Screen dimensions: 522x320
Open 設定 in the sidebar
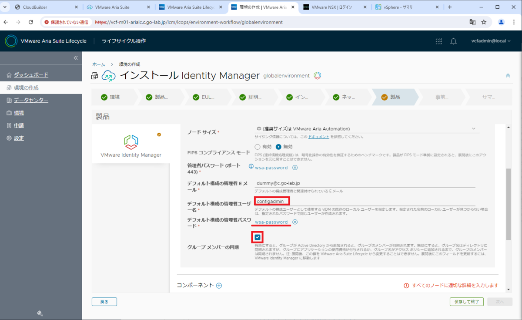click(19, 138)
